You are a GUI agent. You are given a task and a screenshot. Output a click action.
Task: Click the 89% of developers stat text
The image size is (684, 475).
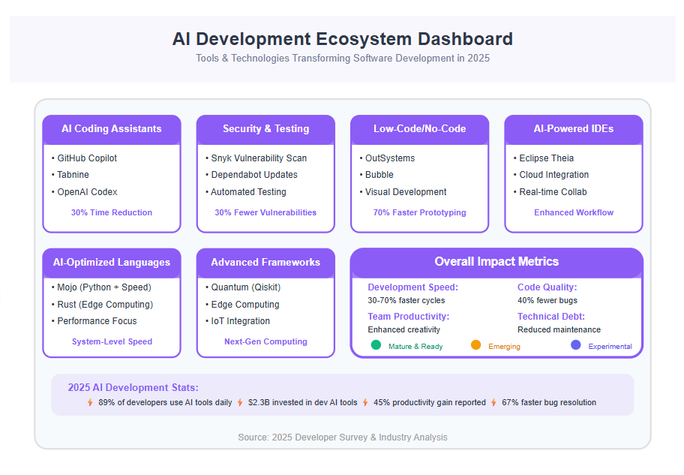(x=165, y=402)
